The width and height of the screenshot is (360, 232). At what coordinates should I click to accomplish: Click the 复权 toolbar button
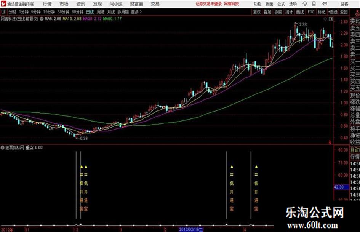[257, 12]
